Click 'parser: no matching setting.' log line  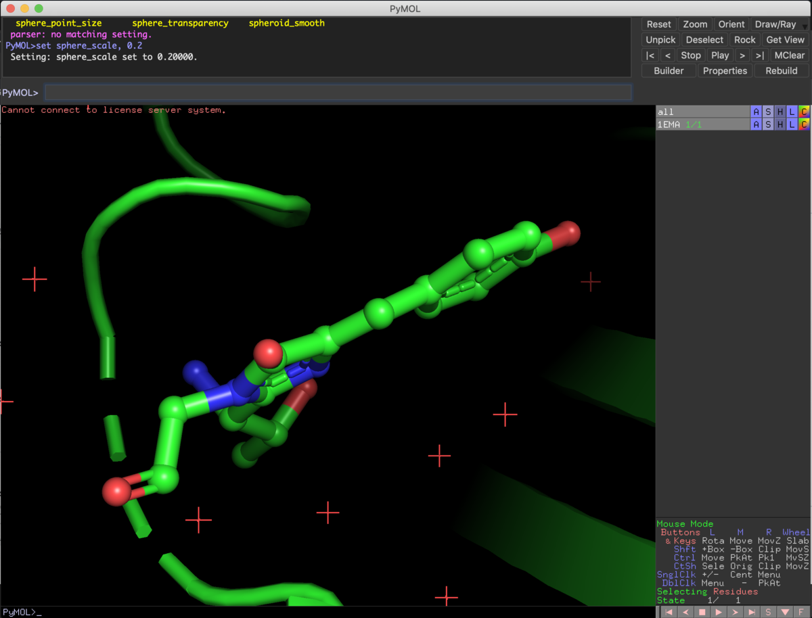81,34
